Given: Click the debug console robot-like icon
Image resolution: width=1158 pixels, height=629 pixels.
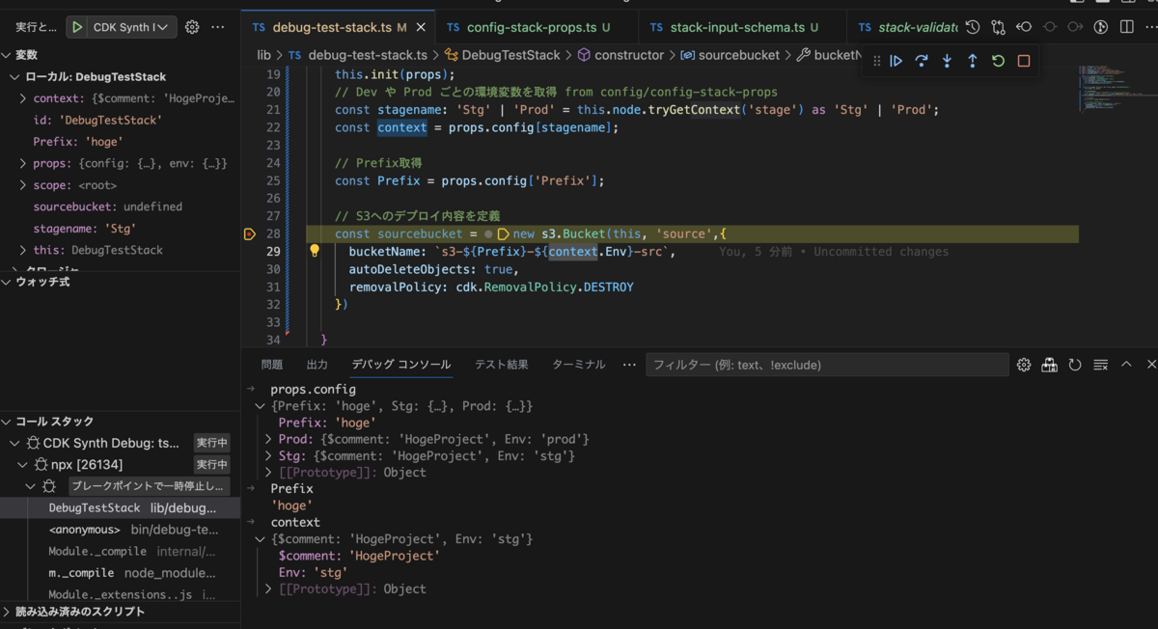Looking at the screenshot, I should click(1049, 365).
